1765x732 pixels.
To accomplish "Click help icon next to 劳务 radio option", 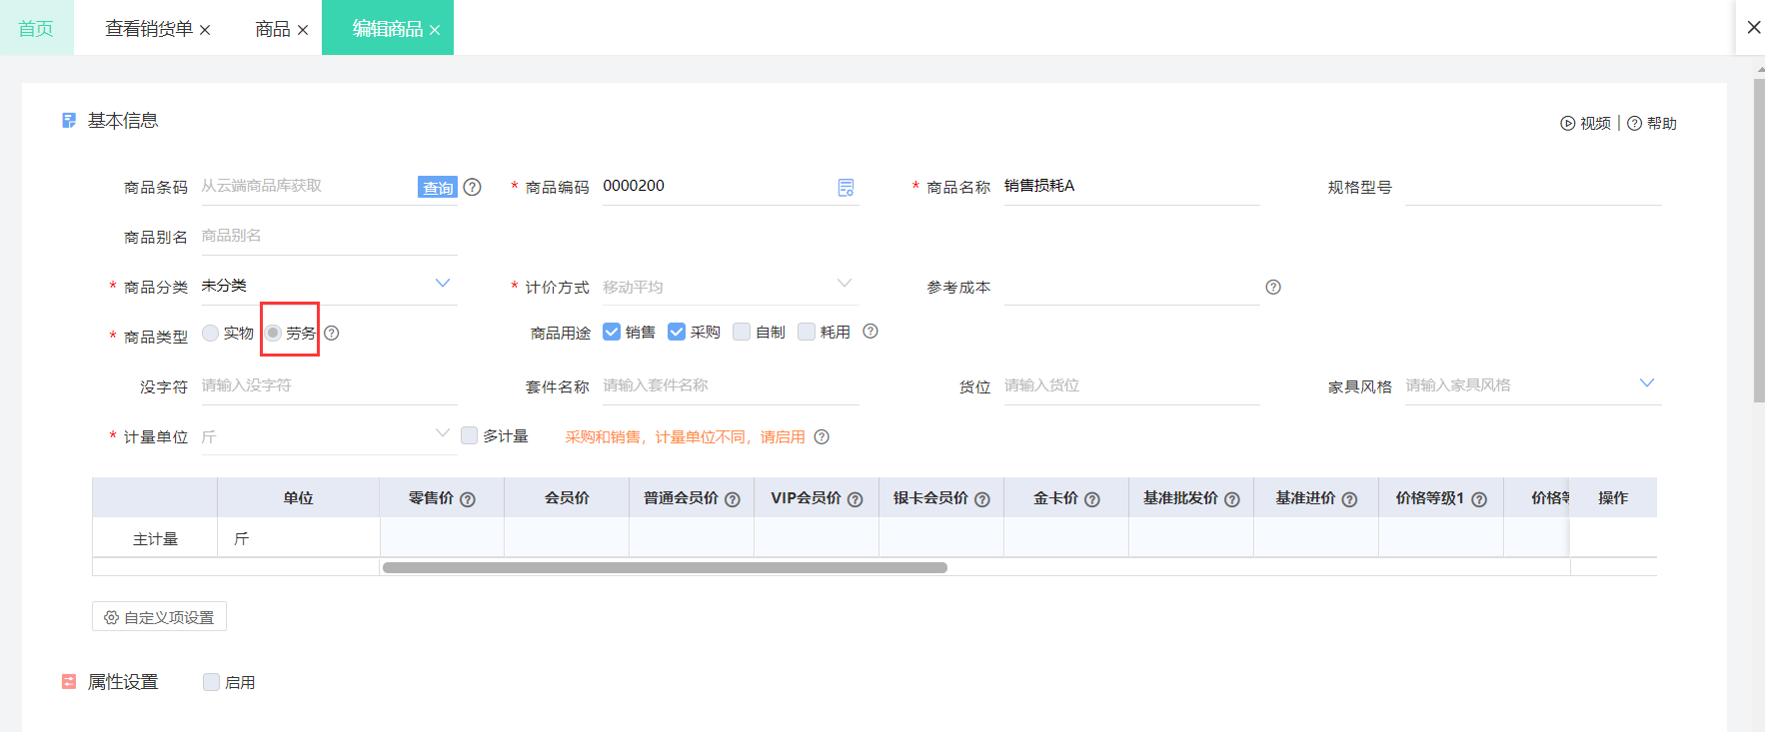I will point(332,333).
